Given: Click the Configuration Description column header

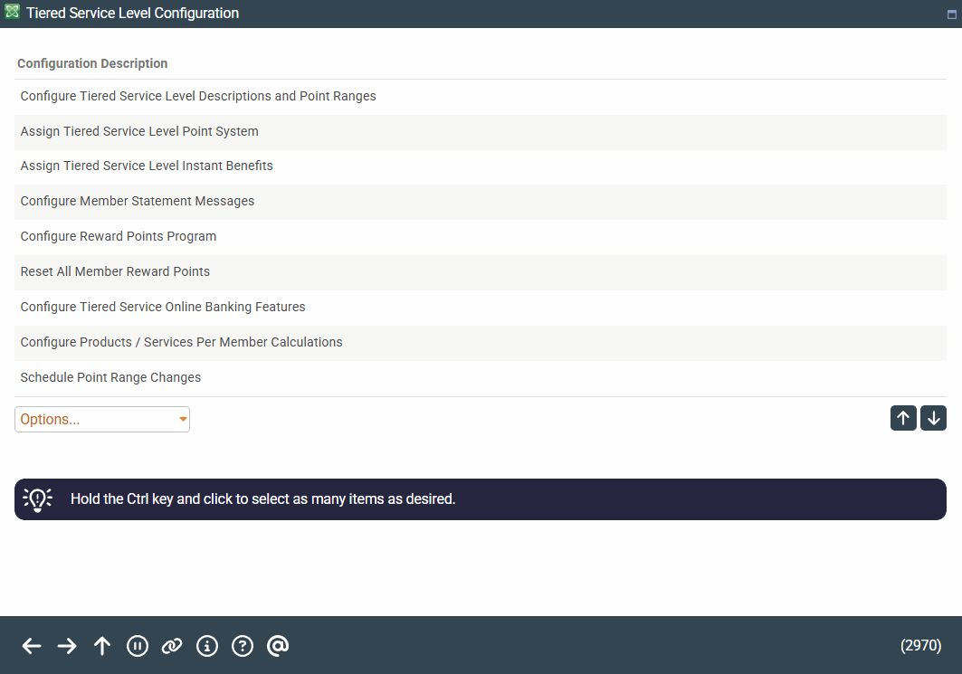Looking at the screenshot, I should [92, 63].
